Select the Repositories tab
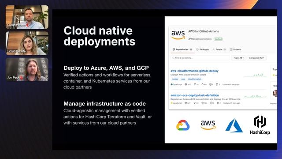282x159 pixels. (182, 49)
